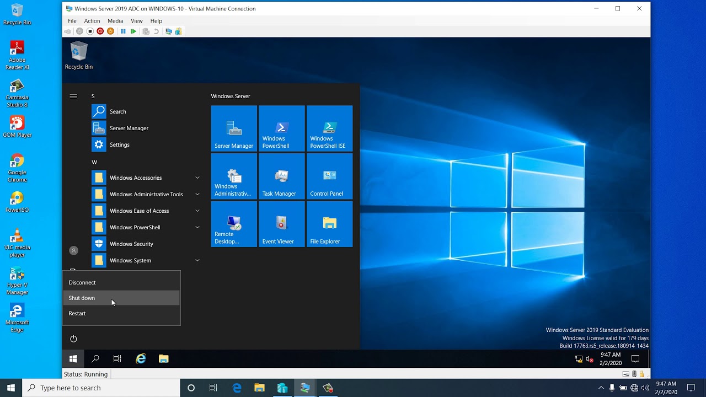Open Internet Explorer on VM taskbar
Image resolution: width=706 pixels, height=397 pixels.
pyautogui.click(x=141, y=359)
